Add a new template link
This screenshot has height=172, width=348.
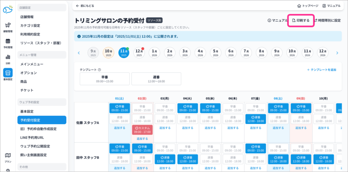click(321, 70)
